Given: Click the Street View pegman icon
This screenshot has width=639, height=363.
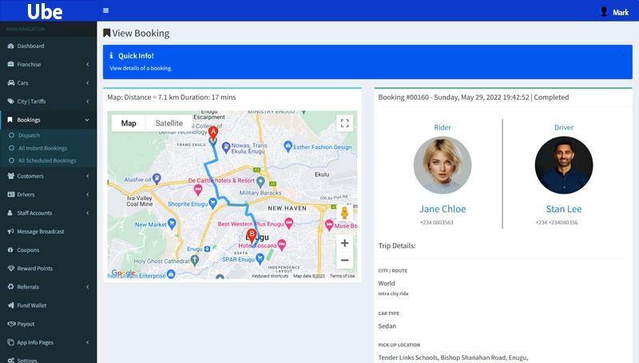Looking at the screenshot, I should (x=344, y=213).
